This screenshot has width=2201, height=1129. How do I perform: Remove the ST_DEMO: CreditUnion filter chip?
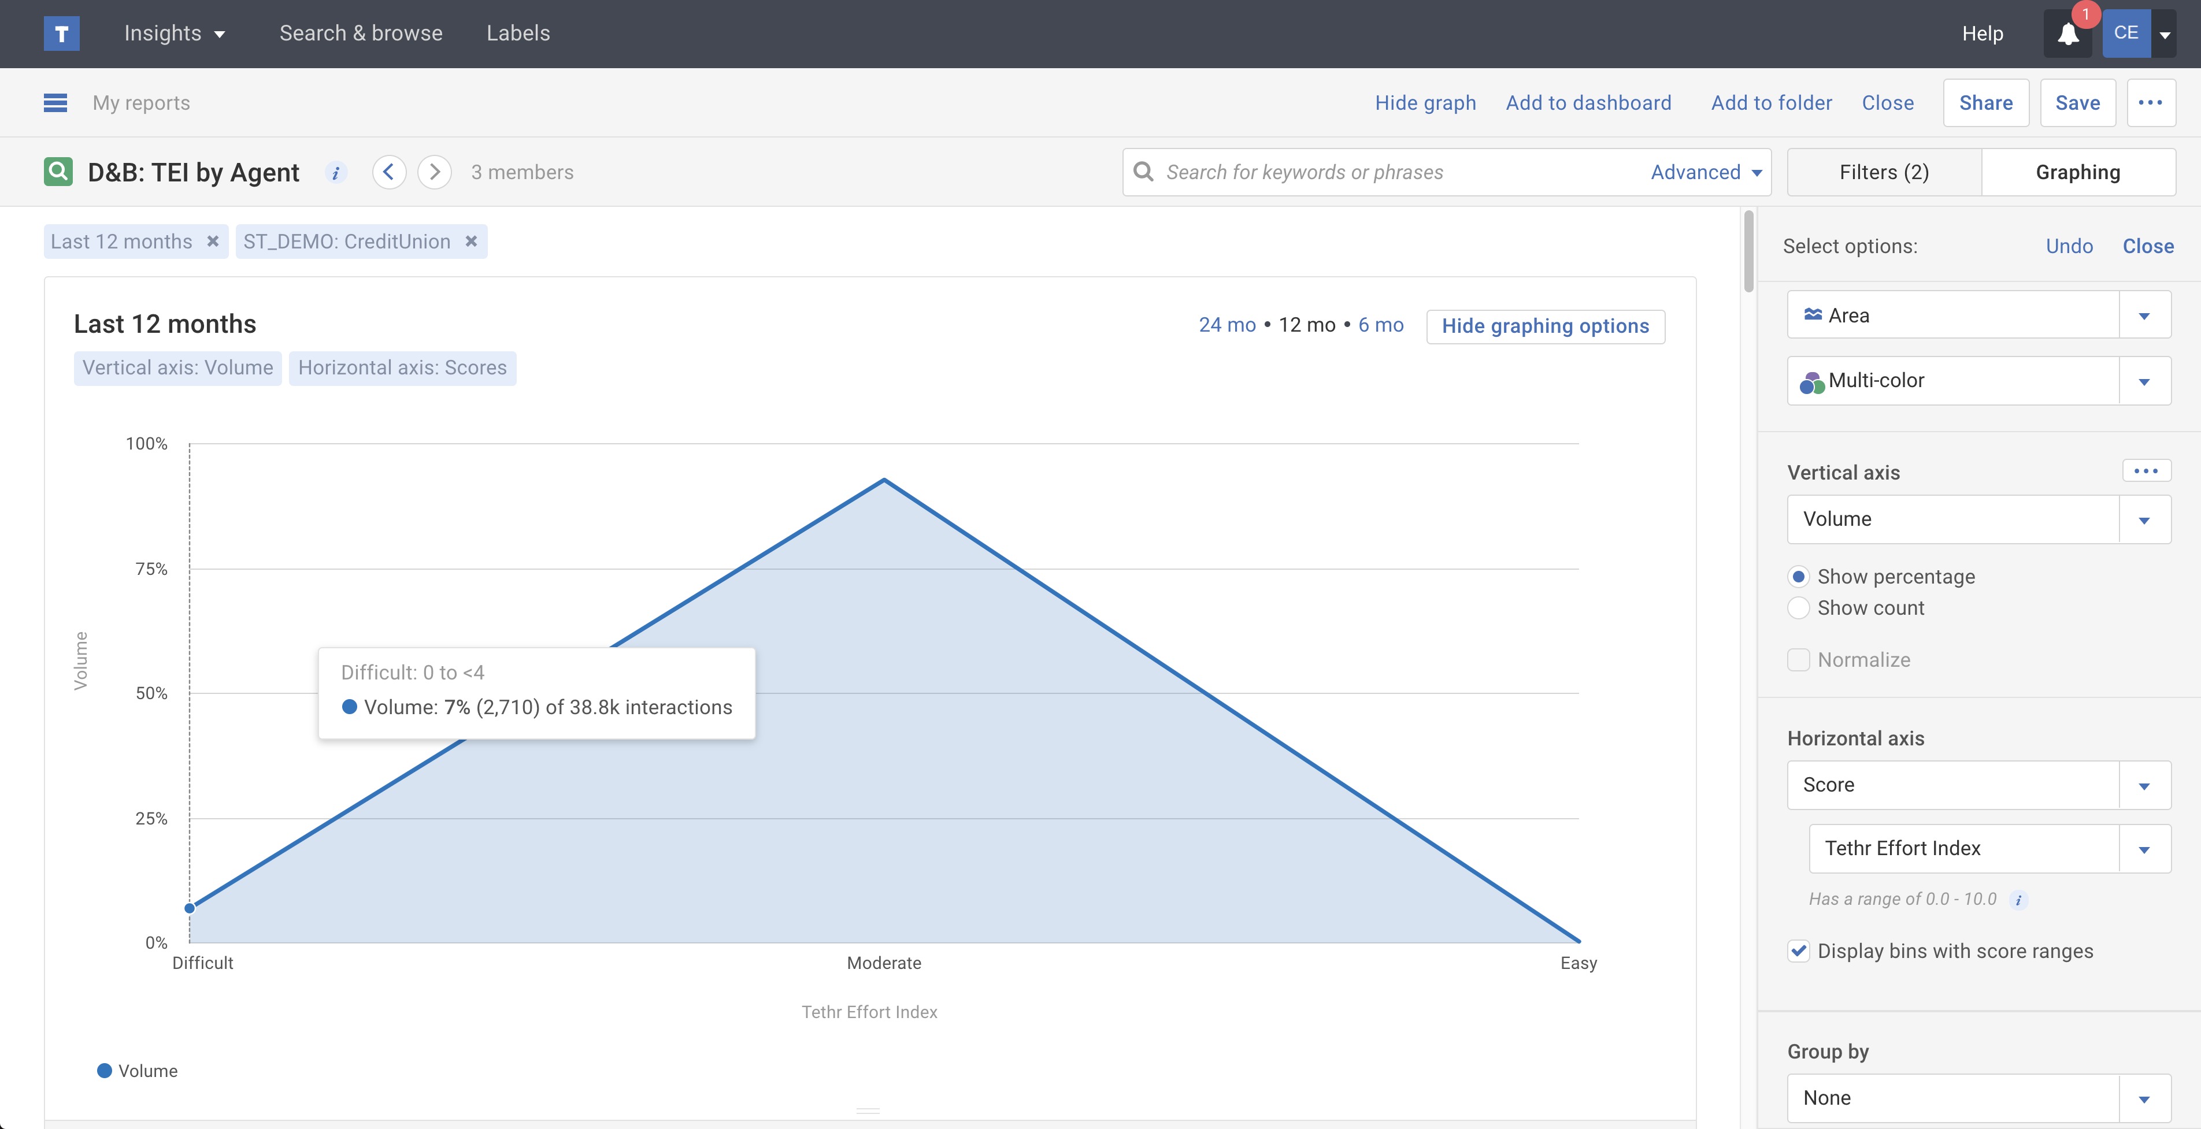[x=471, y=242]
